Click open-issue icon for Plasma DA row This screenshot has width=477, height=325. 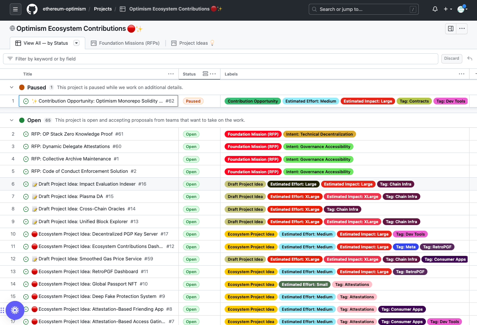(26, 197)
